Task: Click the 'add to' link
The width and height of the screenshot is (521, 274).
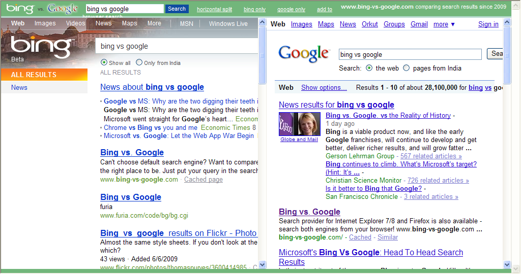Action: click(324, 9)
